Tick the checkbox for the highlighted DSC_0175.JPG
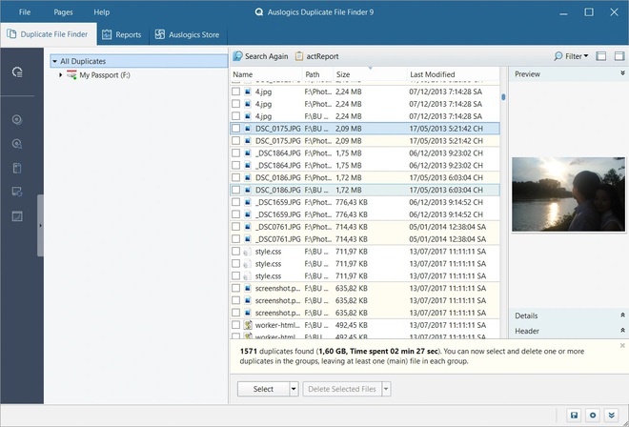 [236, 127]
